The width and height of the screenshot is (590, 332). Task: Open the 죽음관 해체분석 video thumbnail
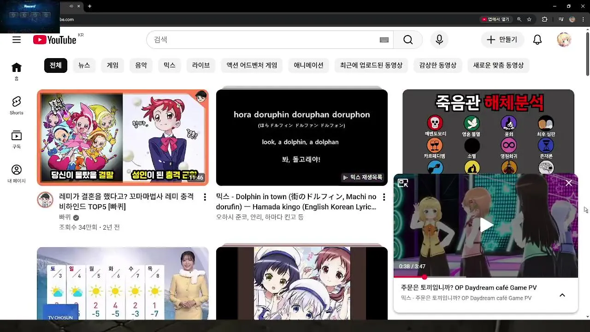[x=488, y=131]
